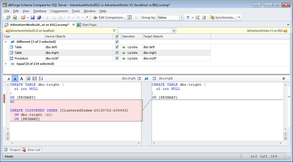This screenshot has height=162, width=293.
Task: Click the Paste toolbar icon
Action: coord(60,17)
